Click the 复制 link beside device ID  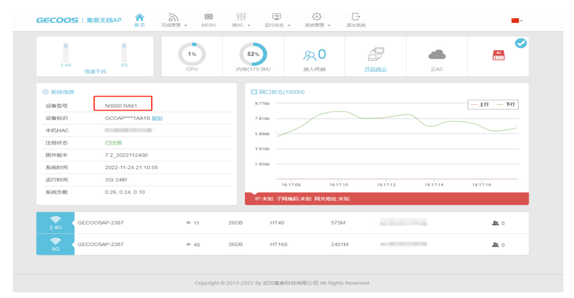click(157, 118)
